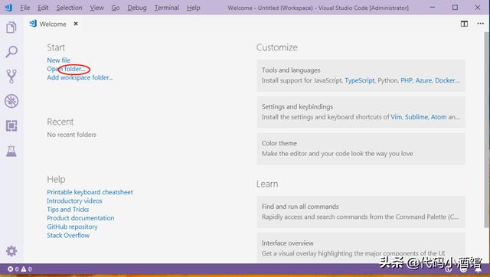This screenshot has height=277, width=490.
Task: Open the Test flask view
Action: tap(11, 152)
